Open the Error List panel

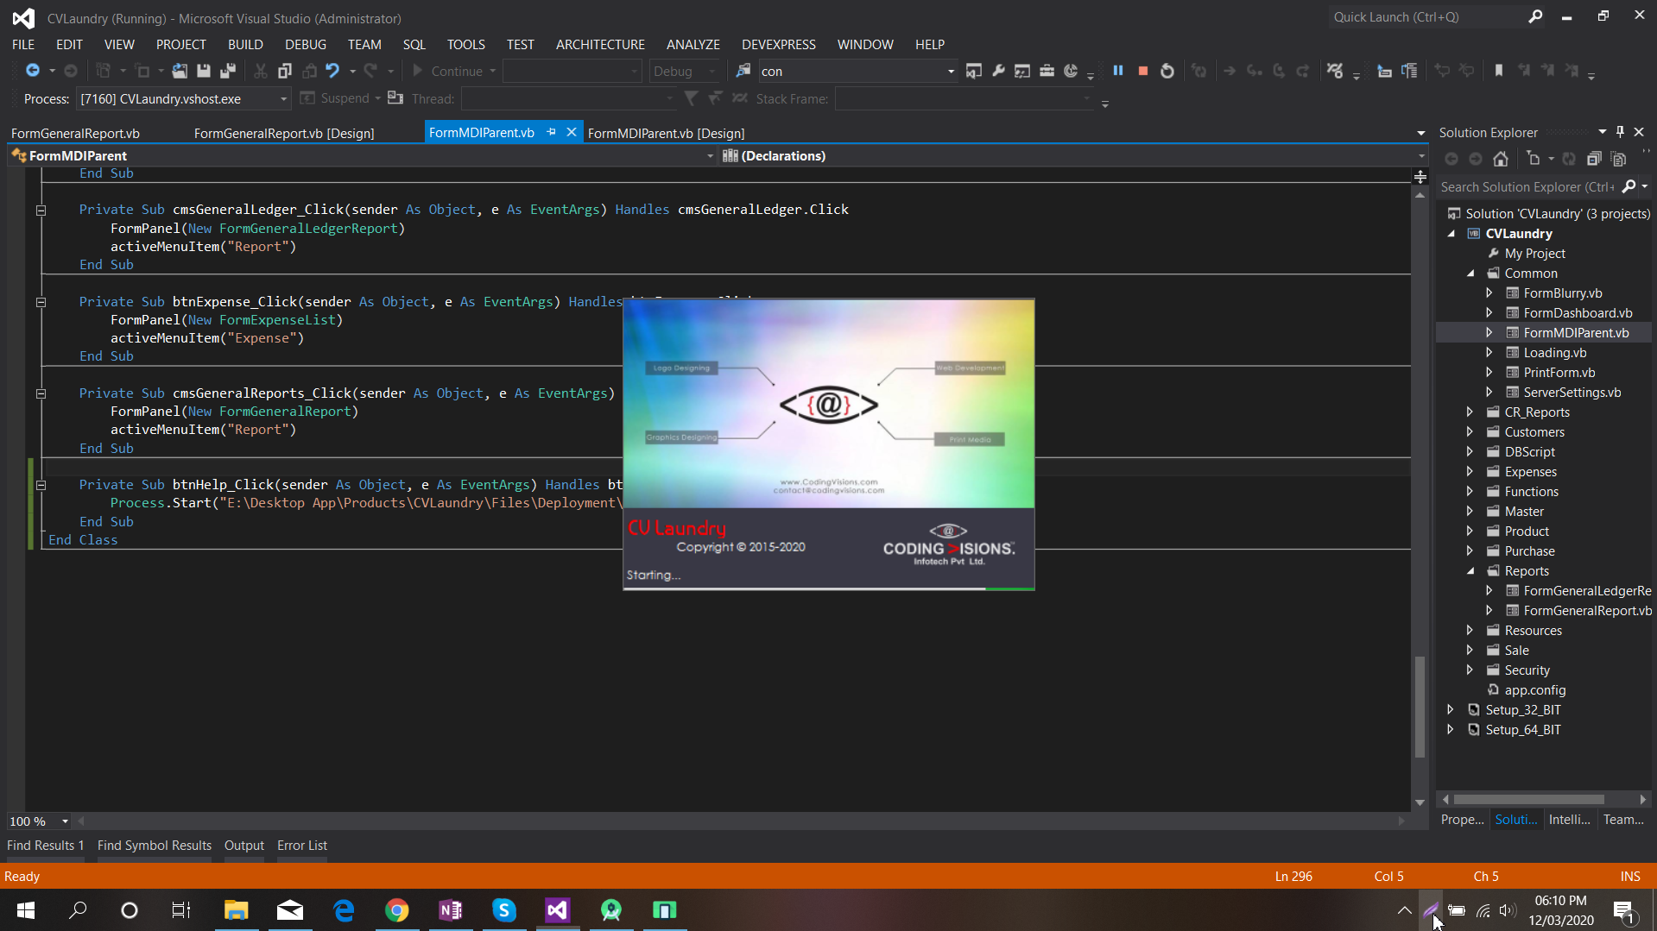tap(301, 846)
